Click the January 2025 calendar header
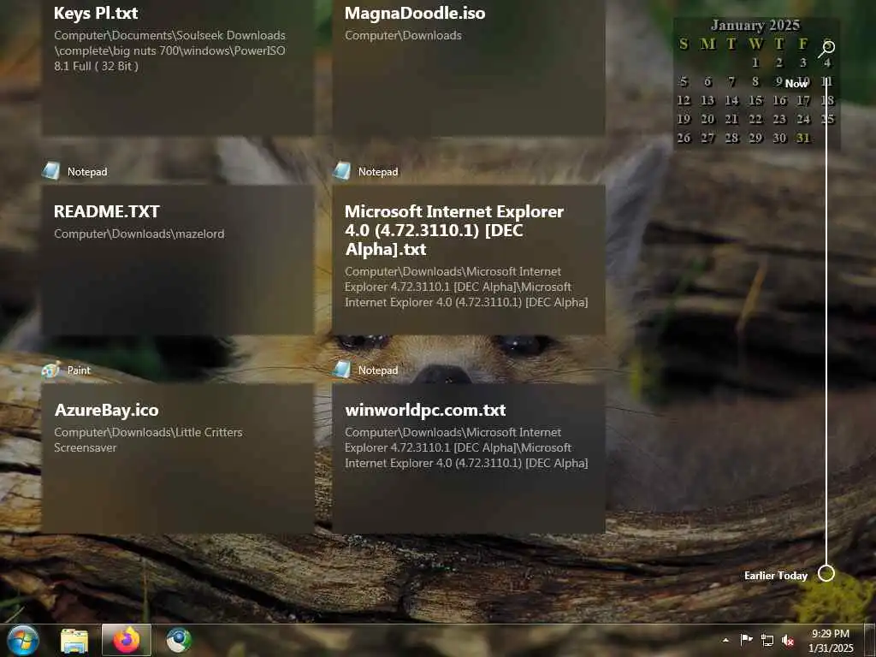876x657 pixels. 755,25
